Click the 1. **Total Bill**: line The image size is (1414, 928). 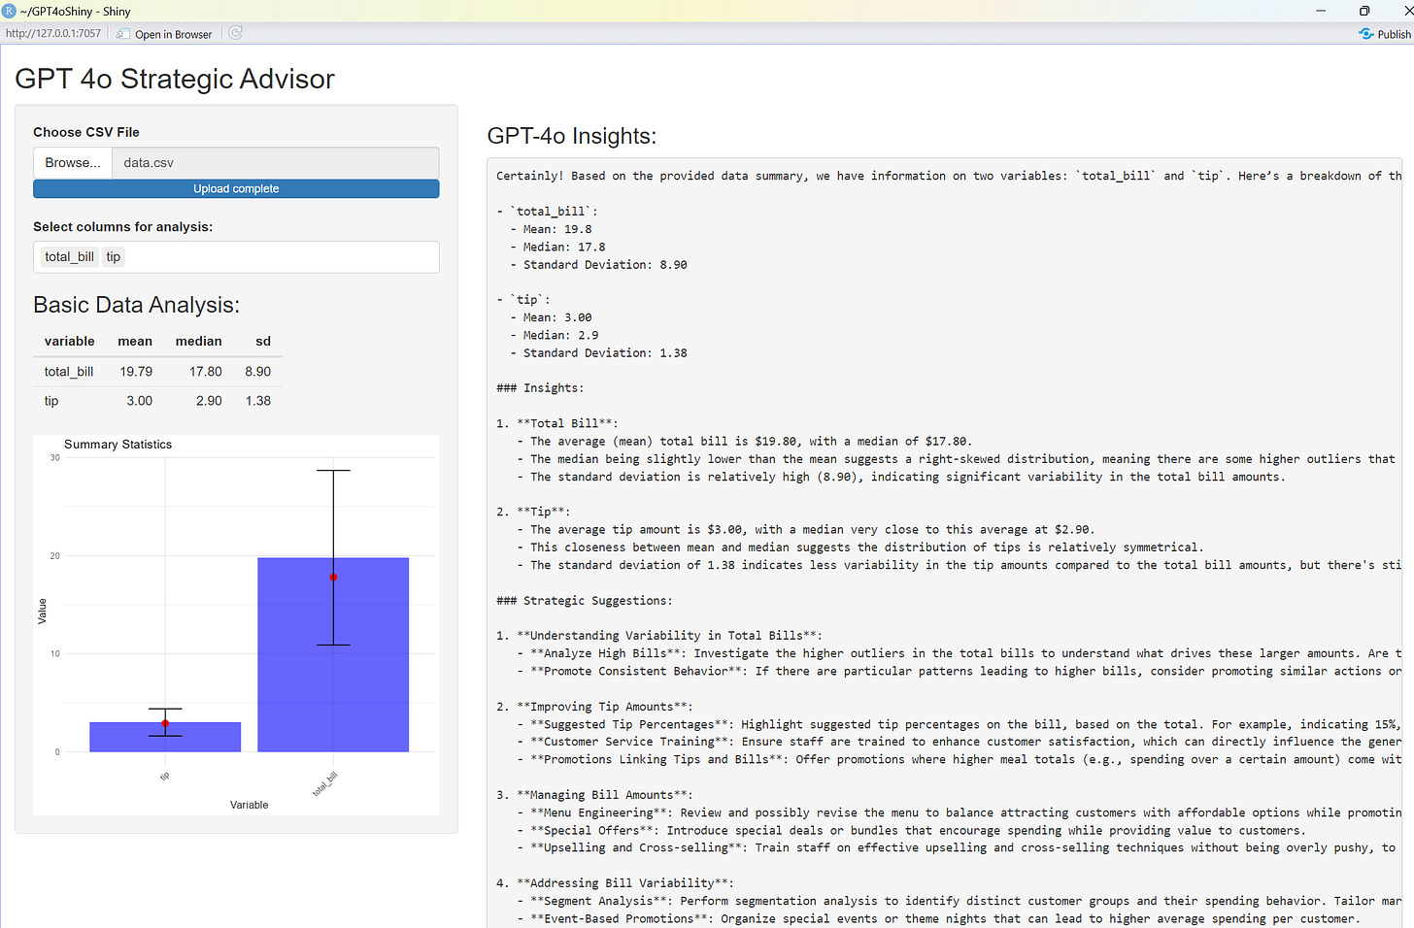[557, 423]
